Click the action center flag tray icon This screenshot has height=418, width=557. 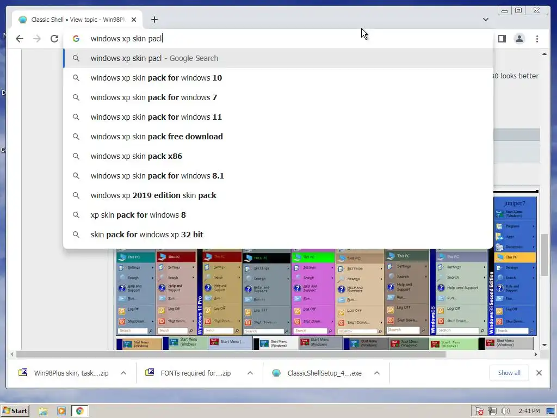click(x=479, y=411)
